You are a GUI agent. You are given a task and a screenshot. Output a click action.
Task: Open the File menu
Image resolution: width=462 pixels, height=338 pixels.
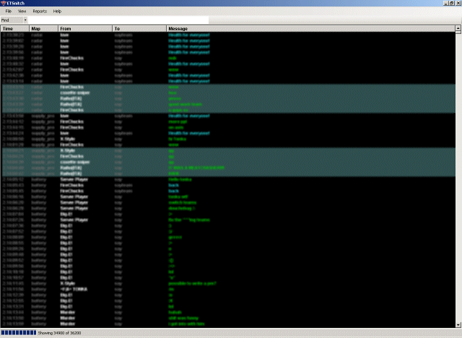point(8,12)
